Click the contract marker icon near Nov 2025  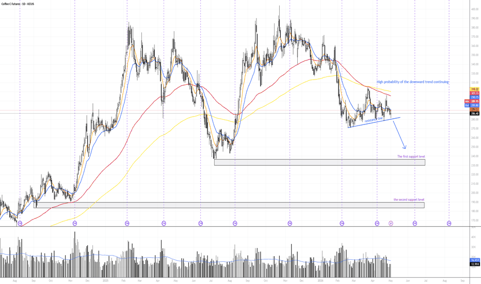(290, 223)
